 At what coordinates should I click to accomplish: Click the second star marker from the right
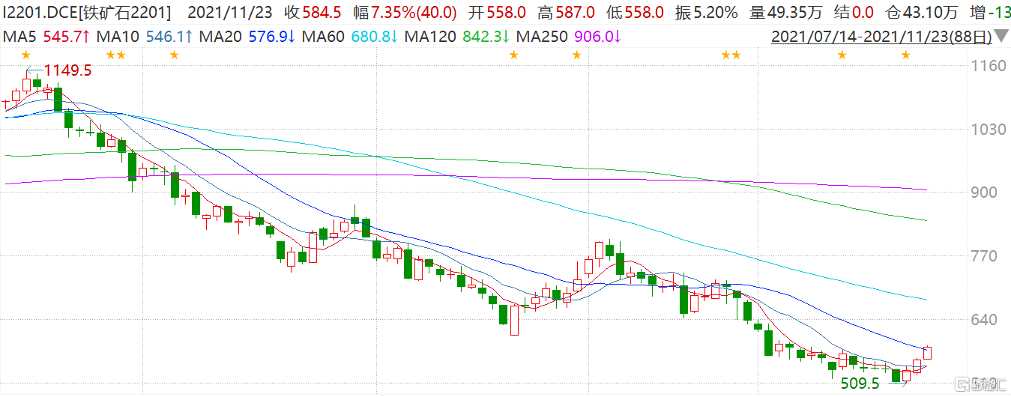pyautogui.click(x=842, y=55)
